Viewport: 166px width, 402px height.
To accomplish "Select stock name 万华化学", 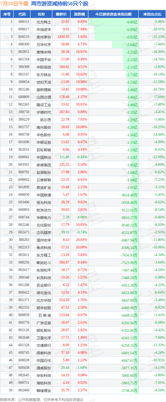I will (44, 44).
